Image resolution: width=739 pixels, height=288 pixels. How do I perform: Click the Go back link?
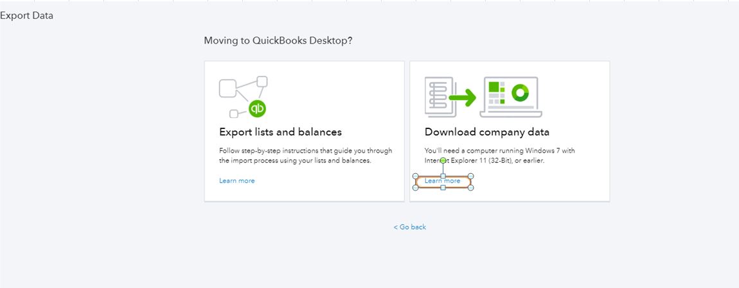[x=410, y=227]
